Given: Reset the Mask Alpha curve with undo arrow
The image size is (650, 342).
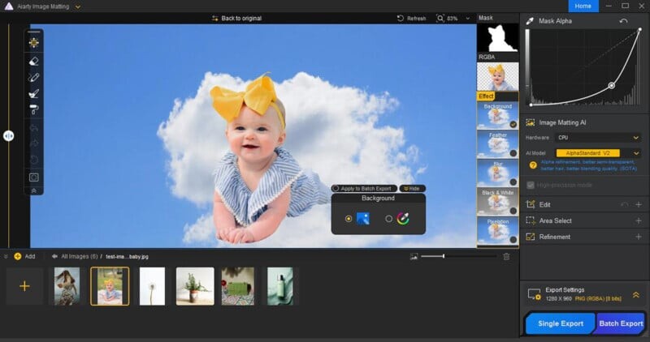Looking at the screenshot, I should tap(624, 21).
